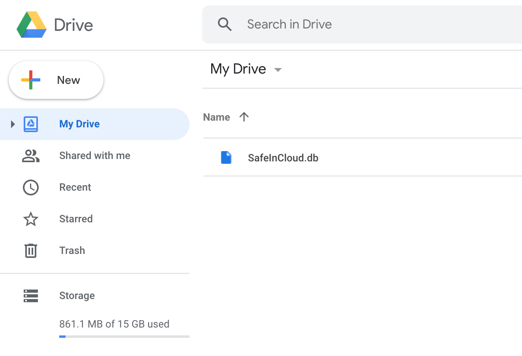Click the Search in Drive field
The height and width of the screenshot is (356, 522).
coord(355,25)
